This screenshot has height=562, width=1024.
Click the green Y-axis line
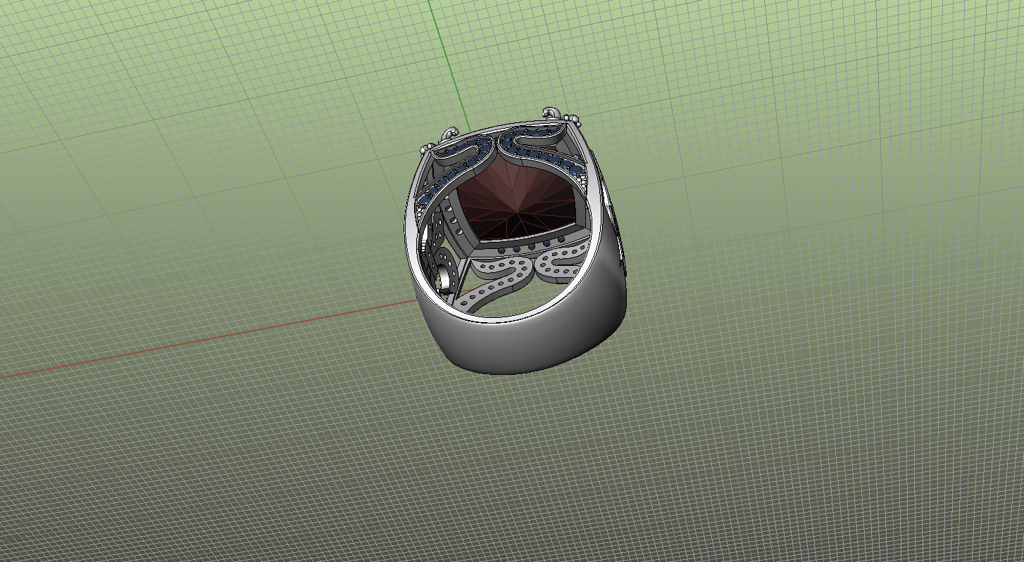pyautogui.click(x=444, y=63)
